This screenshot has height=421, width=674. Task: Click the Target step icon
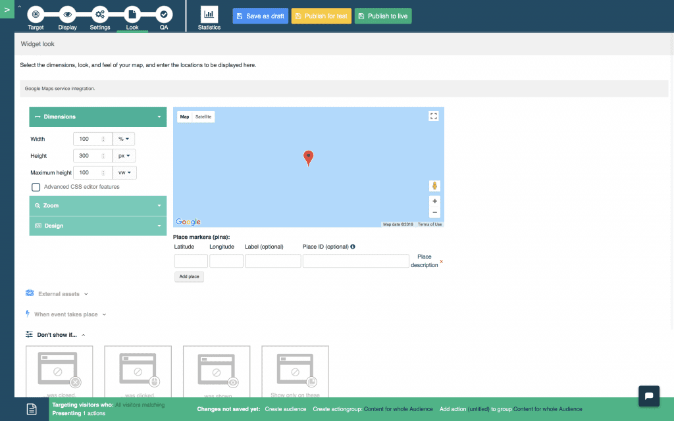[x=36, y=14]
